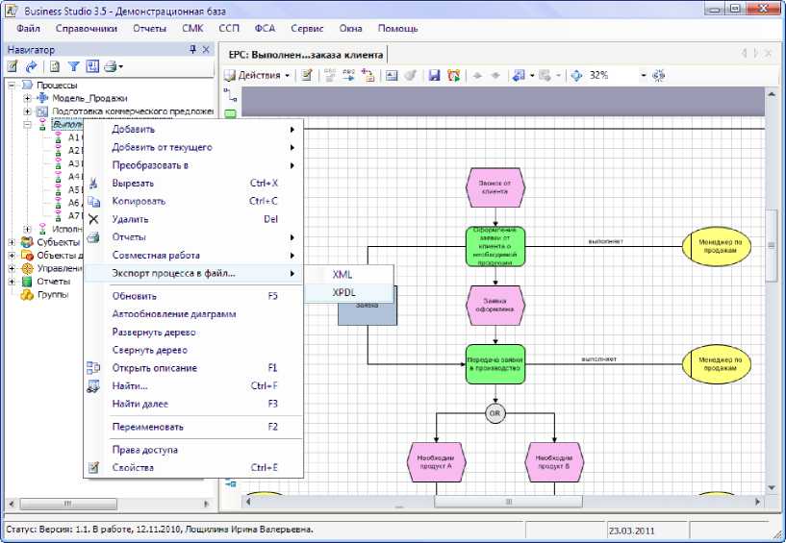
Task: Click the scissors icon beside Вырезать
Action: [x=93, y=183]
